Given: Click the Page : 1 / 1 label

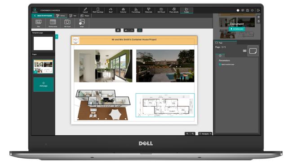Looking at the screenshot, I should coord(221,47).
